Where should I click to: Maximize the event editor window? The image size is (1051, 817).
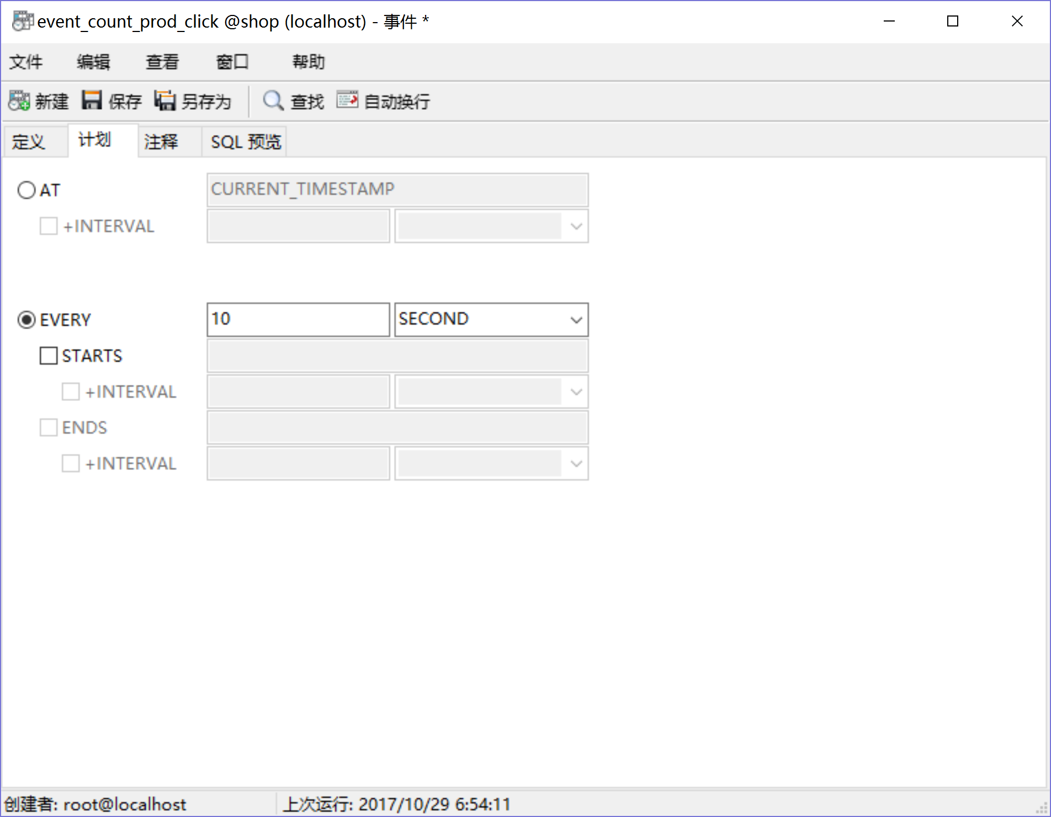coord(953,21)
